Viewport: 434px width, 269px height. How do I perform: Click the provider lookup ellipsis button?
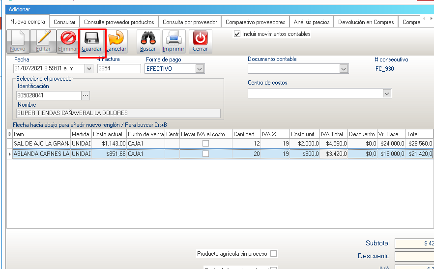tap(86, 95)
